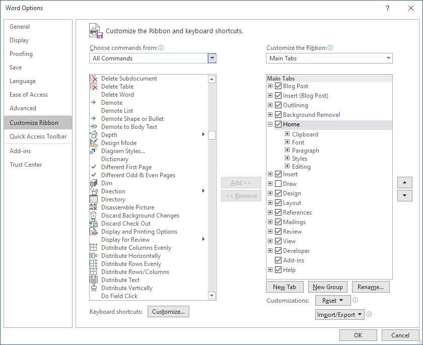Click the Distribute Columns Evenly icon
Viewport: 423px width, 345px height.
pos(93,248)
